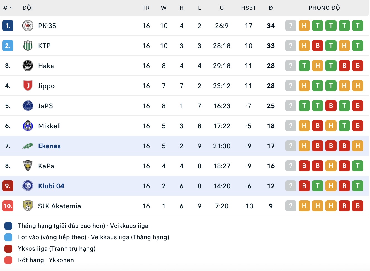This screenshot has width=370, height=271.
Task: Click the ĐỘI team column header
Action: [28, 8]
